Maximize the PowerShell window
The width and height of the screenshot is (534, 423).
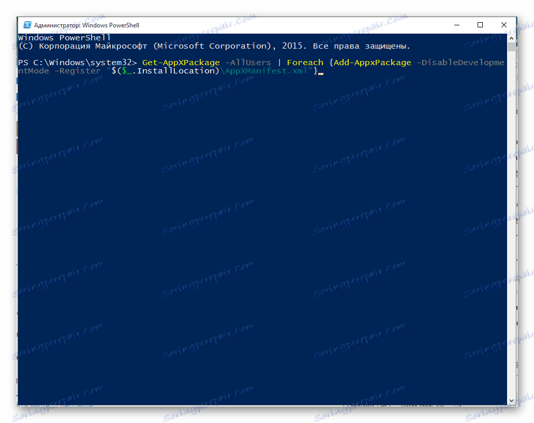tap(480, 24)
